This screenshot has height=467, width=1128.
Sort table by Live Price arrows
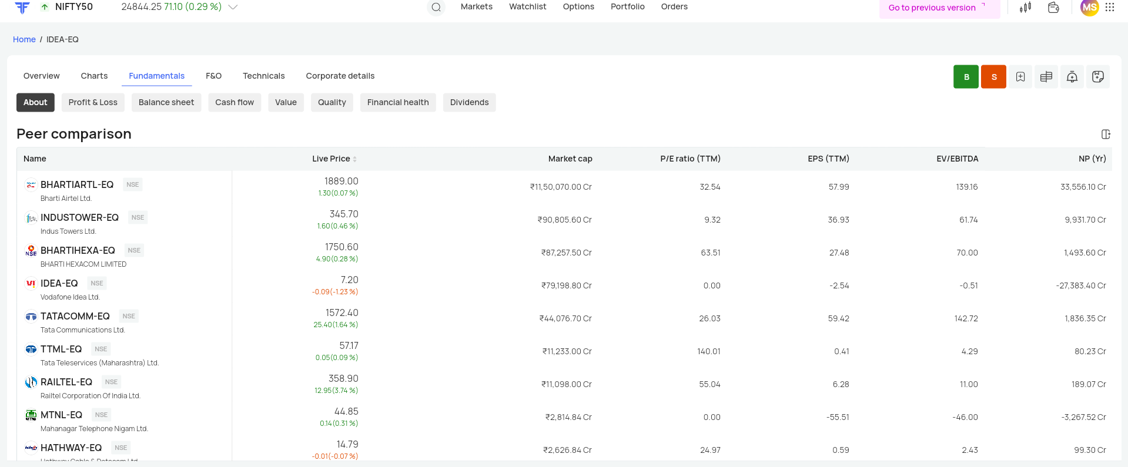pyautogui.click(x=355, y=159)
